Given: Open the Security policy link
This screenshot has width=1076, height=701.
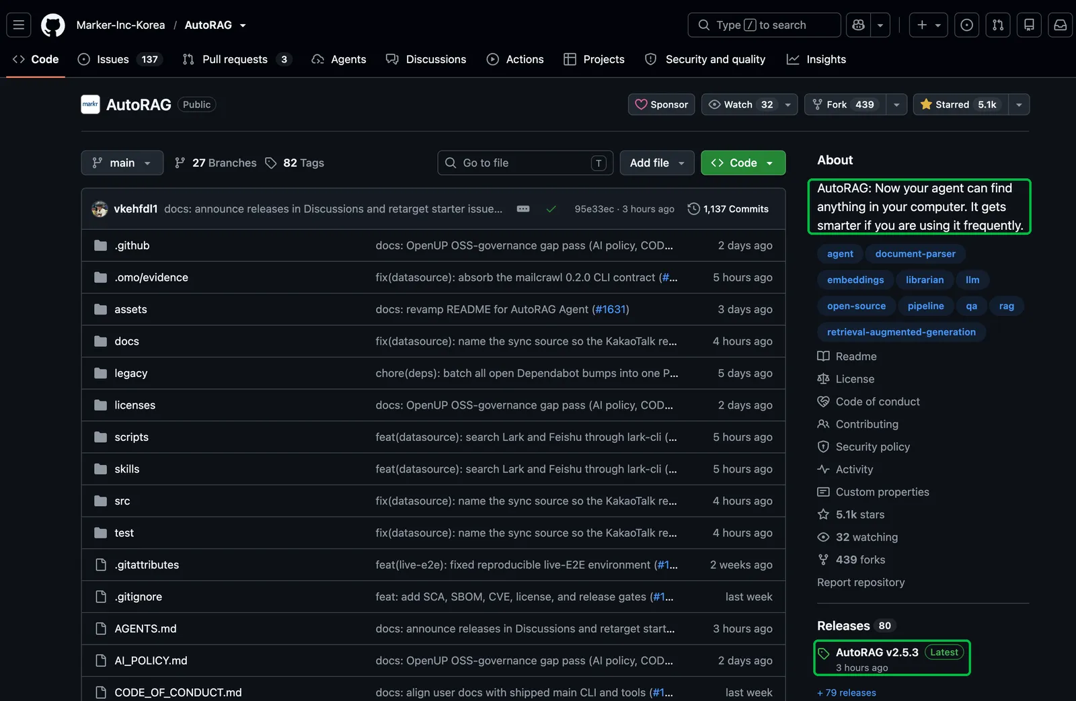Looking at the screenshot, I should [x=863, y=447].
